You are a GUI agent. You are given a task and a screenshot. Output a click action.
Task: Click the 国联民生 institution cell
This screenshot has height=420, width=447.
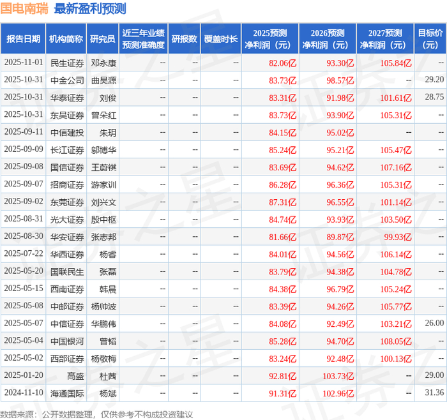pos(67,271)
